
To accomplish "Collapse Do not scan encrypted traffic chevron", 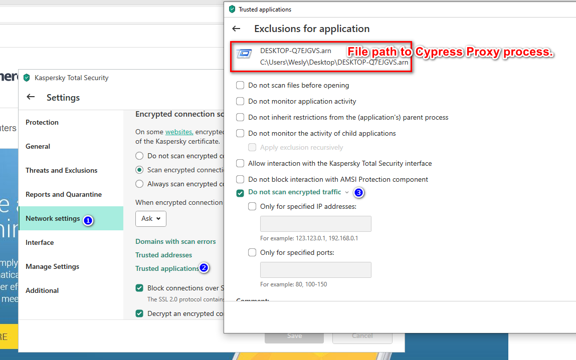I will click(x=347, y=192).
